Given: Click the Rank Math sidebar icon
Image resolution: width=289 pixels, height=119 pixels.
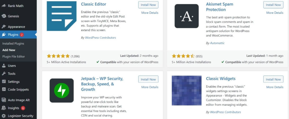Looking at the screenshot, I should 4,6.
